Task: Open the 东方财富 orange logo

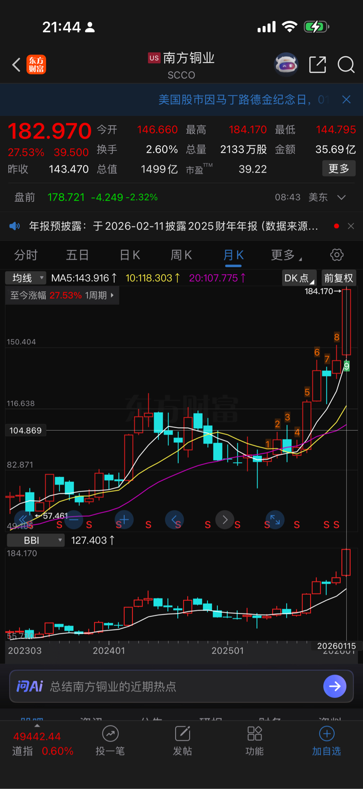Action: [x=36, y=65]
